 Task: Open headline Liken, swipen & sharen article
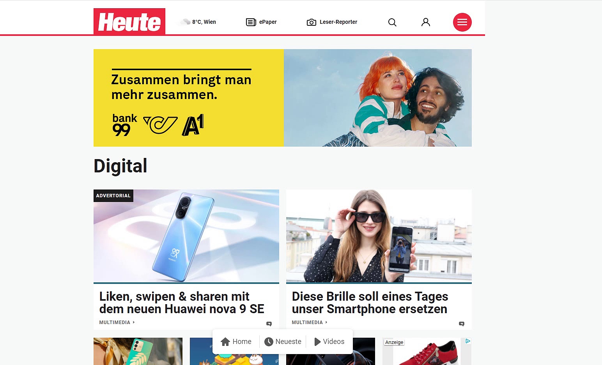(182, 303)
